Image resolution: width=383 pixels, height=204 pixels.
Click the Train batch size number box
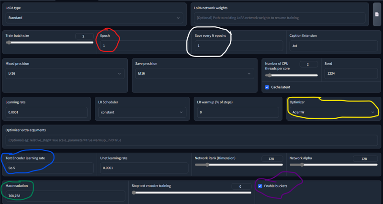point(84,36)
